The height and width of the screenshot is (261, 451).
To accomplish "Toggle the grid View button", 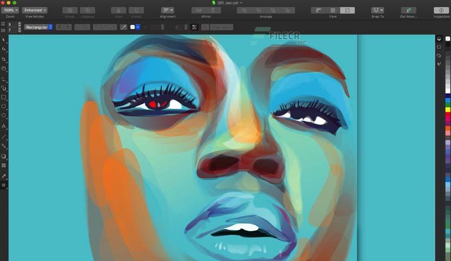I will point(333,10).
